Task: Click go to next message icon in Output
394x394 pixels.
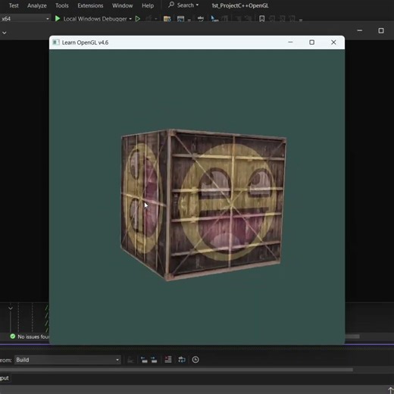Action: (x=154, y=360)
